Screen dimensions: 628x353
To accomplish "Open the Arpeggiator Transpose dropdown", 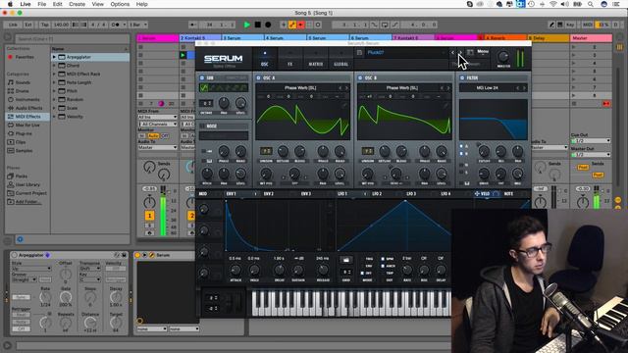I will click(x=89, y=268).
